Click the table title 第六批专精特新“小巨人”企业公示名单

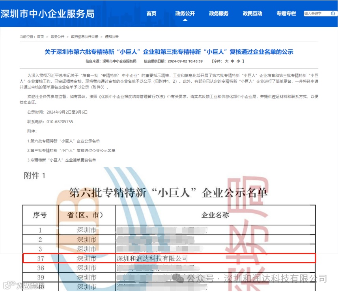[x=168, y=192]
